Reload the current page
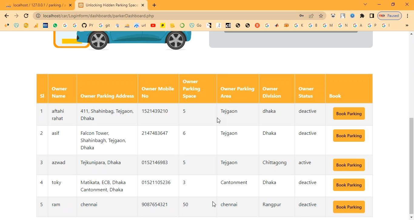Screen dimensions: 414x220 26,16
